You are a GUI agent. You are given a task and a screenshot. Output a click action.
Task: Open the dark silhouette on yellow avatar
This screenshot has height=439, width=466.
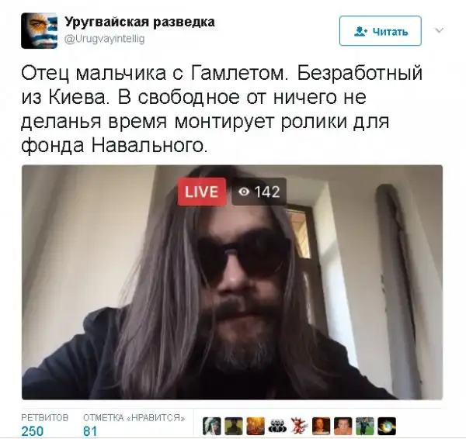coord(234,427)
